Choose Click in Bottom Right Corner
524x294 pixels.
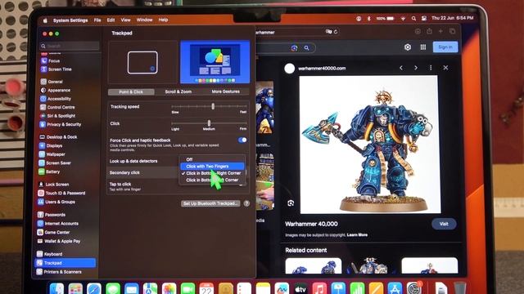(213, 173)
